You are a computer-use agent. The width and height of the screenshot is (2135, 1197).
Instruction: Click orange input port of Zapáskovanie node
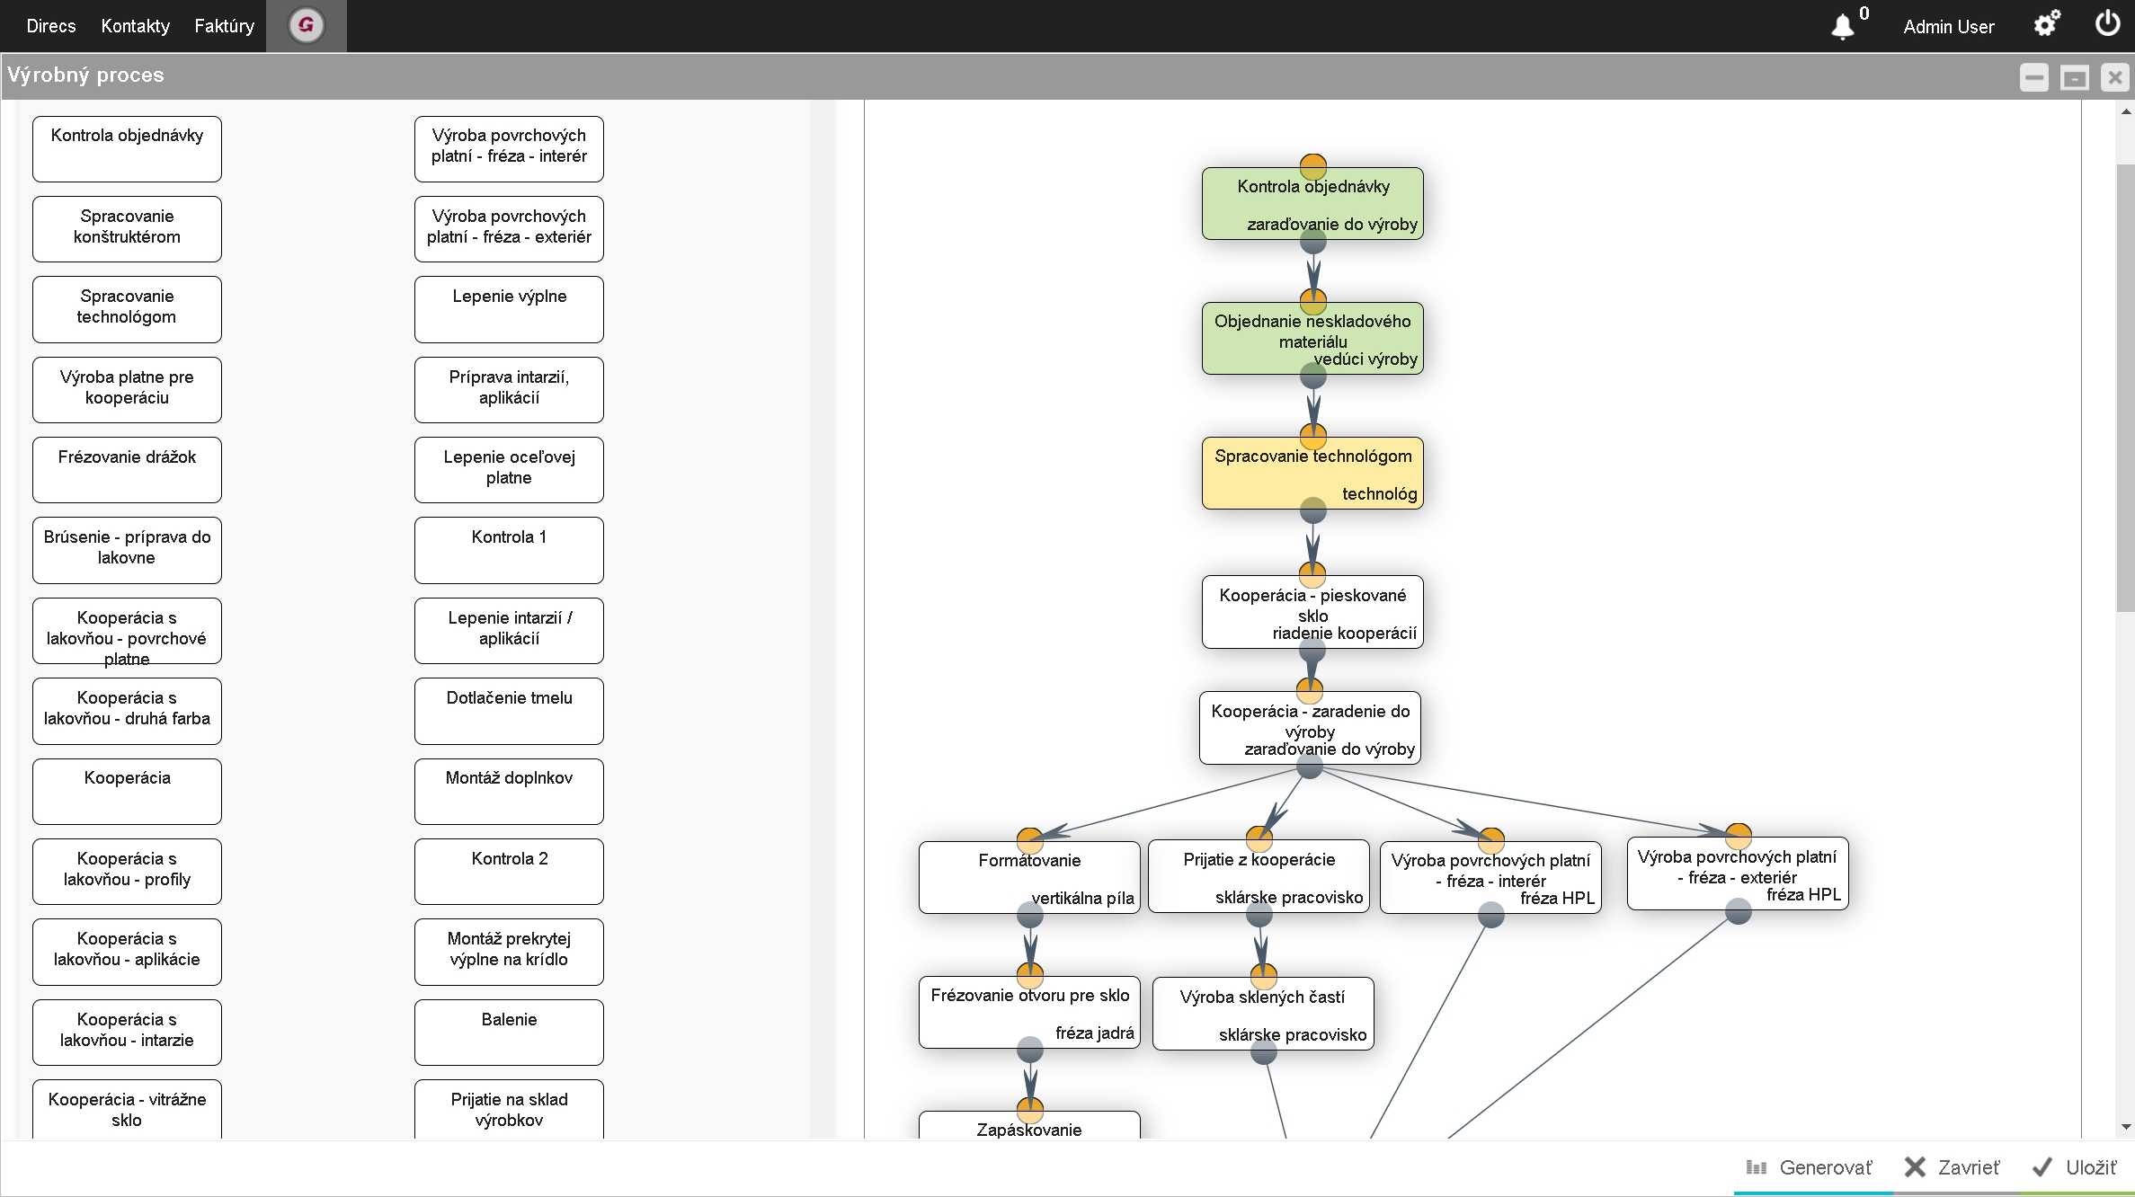(1030, 1111)
